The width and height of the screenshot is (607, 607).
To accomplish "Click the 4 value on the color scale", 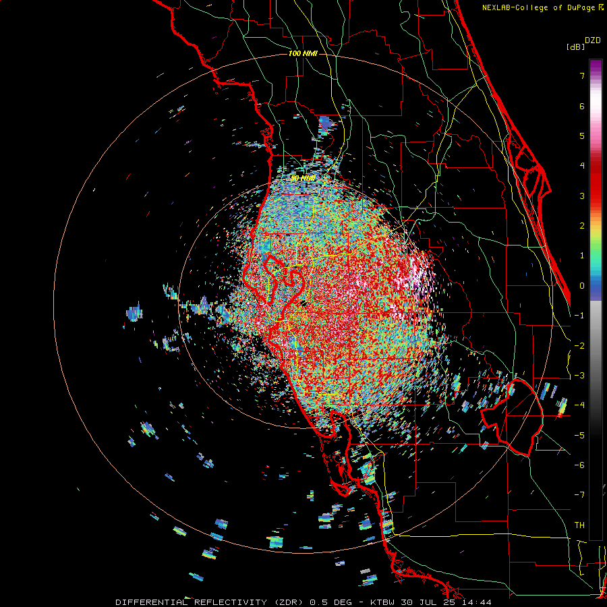I will [582, 166].
